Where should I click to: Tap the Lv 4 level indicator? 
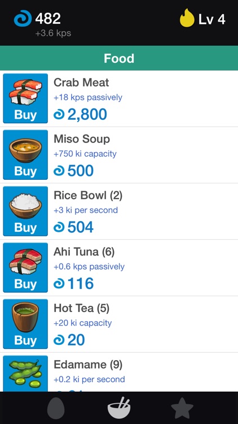click(x=212, y=19)
